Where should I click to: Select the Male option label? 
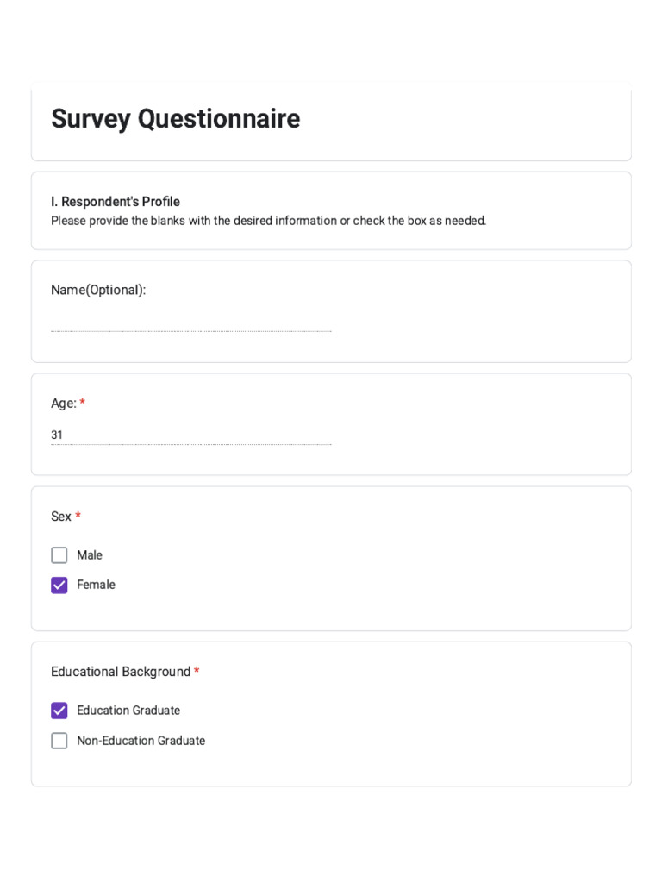[90, 555]
